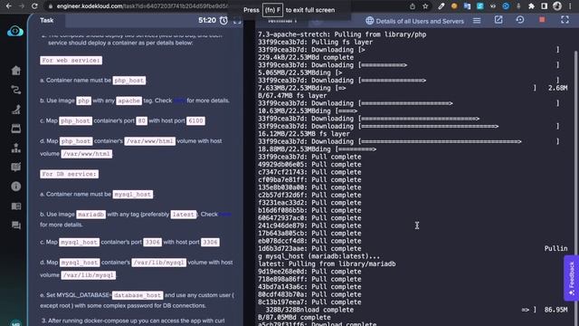This screenshot has width=579, height=326.
Task: Click the reset/restore history icon
Action: coord(520,20)
